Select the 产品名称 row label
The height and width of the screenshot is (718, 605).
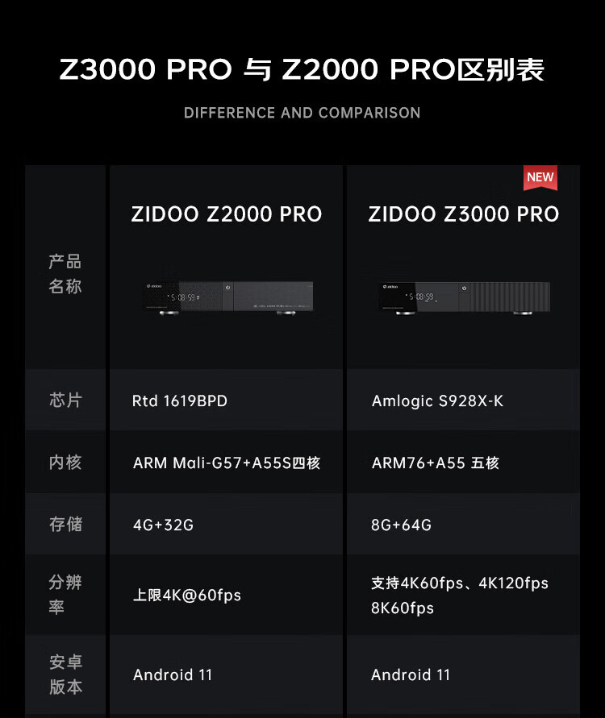coord(65,274)
